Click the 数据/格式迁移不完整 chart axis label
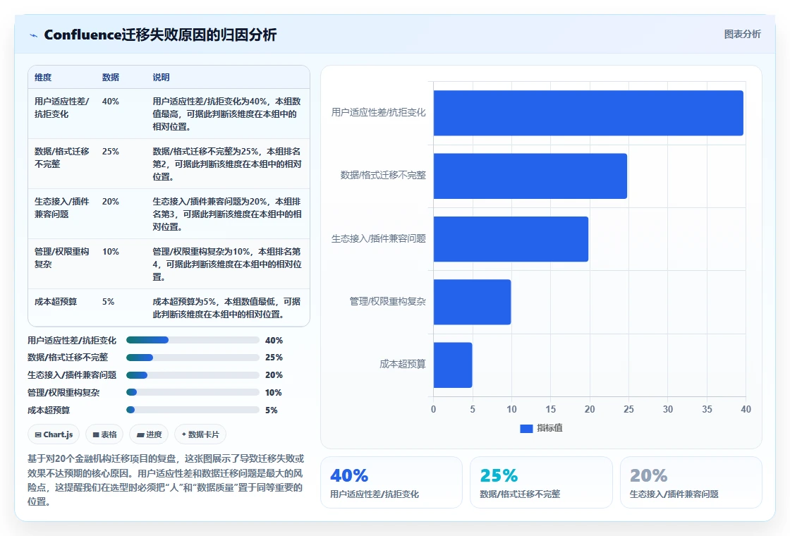Viewport: 790px width, 536px height. point(383,176)
